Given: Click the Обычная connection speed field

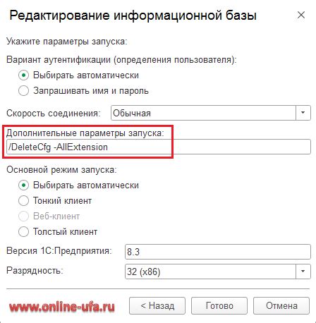Looking at the screenshot, I should (x=203, y=113).
